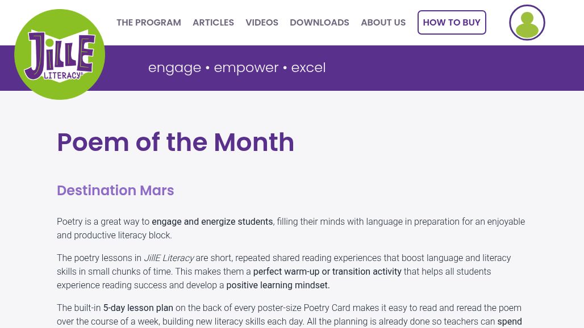Click the How to Buy button
The height and width of the screenshot is (328, 584).
coord(452,22)
